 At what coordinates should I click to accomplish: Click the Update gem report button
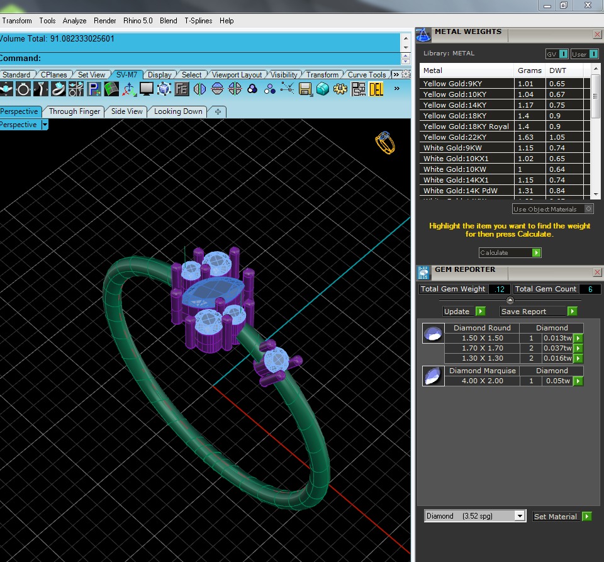point(464,312)
